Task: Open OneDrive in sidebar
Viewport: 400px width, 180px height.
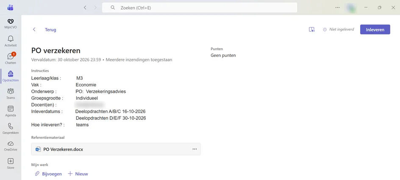Action: (x=11, y=146)
